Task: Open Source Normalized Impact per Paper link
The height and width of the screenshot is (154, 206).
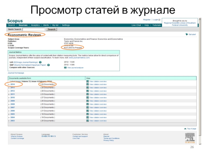Action: (30, 65)
